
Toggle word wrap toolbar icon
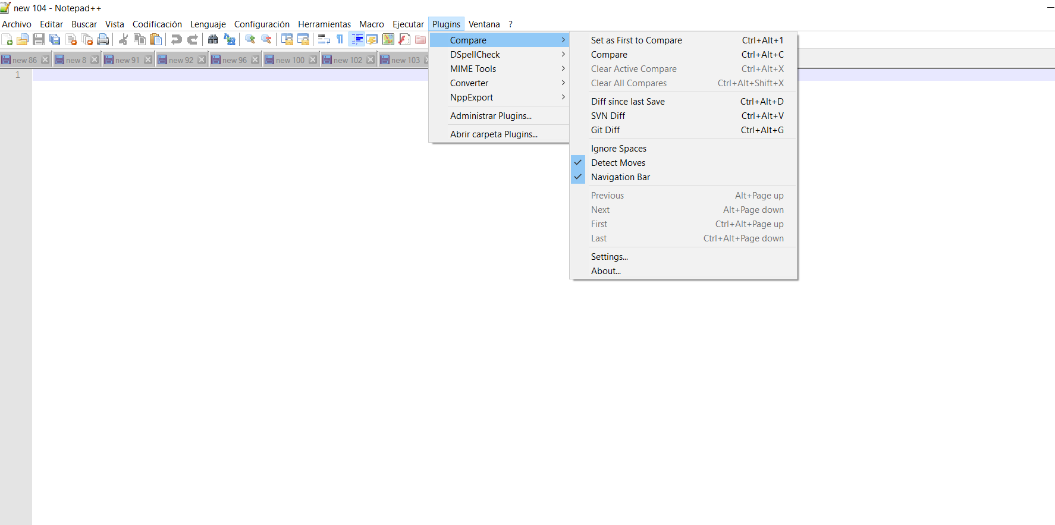tap(324, 40)
